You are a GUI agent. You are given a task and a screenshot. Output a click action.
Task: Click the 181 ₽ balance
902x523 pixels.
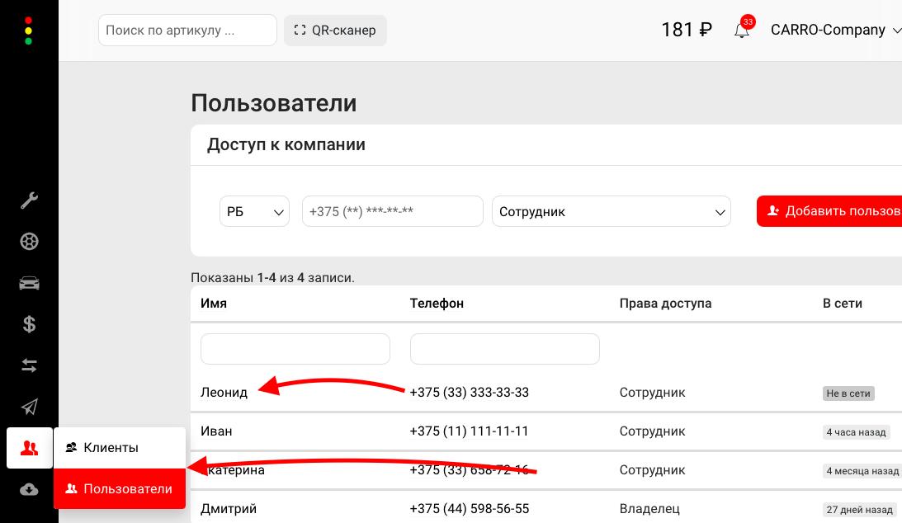click(687, 30)
